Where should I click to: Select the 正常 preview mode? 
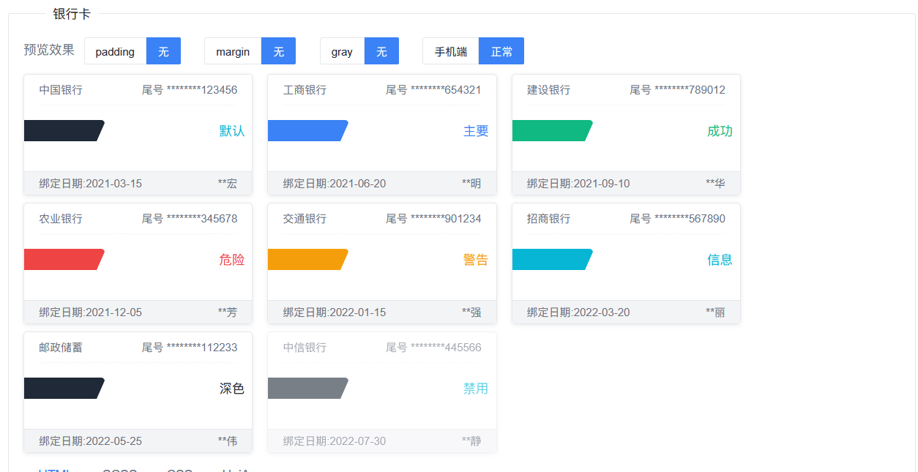click(x=501, y=51)
